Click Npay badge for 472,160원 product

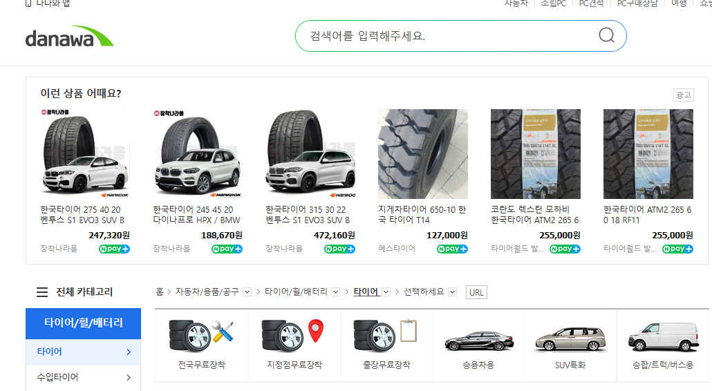(x=339, y=249)
